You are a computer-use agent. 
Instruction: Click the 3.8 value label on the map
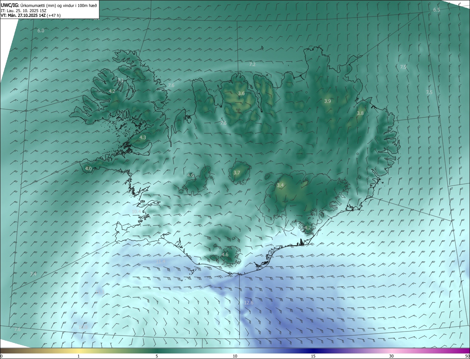coord(360,113)
